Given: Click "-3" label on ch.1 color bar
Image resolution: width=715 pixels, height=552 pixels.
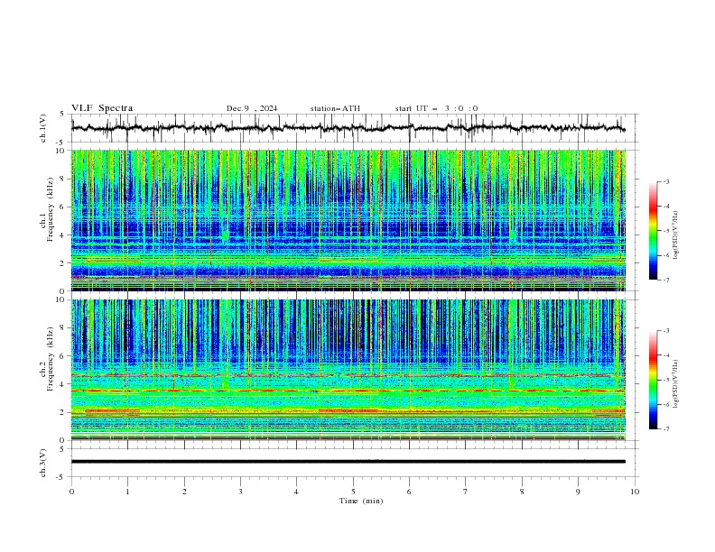Looking at the screenshot, I should pos(666,181).
